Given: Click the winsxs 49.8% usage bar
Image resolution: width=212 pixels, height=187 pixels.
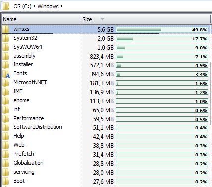Looking at the screenshot, I should [162, 30].
